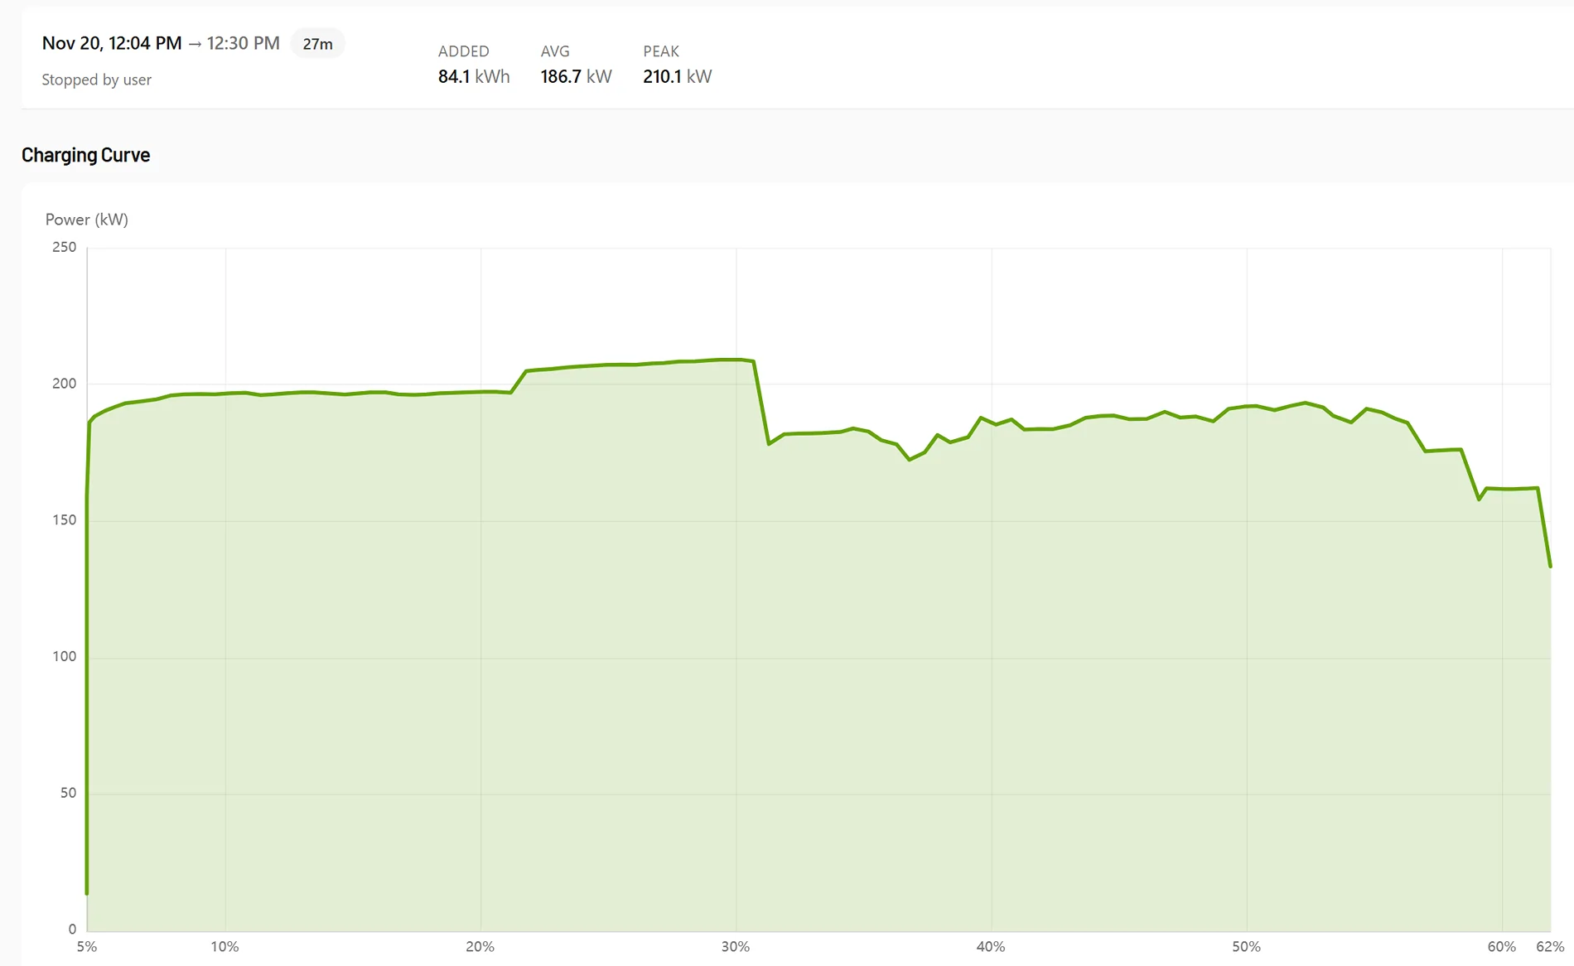Click the 100 label on the power axis
This screenshot has height=966, width=1574.
tap(64, 656)
